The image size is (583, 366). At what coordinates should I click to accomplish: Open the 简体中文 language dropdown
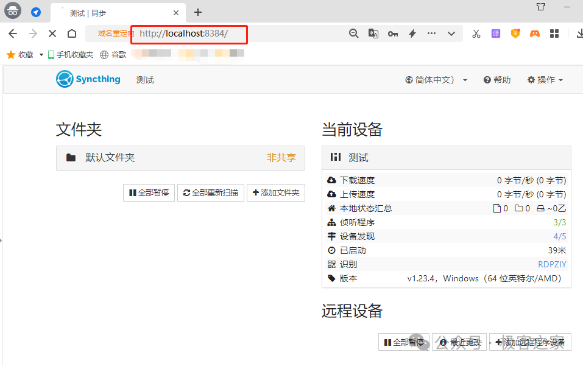click(x=436, y=80)
